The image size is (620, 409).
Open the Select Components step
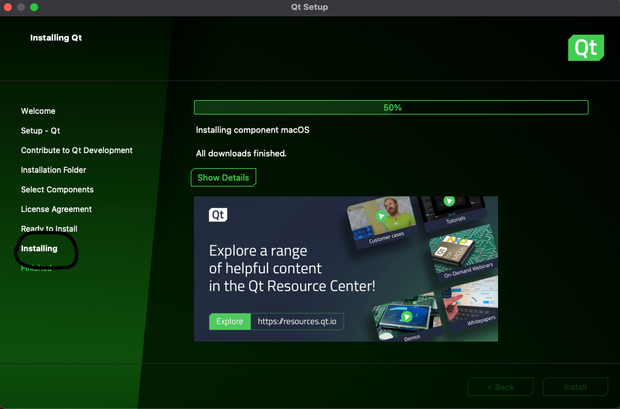[x=57, y=190]
